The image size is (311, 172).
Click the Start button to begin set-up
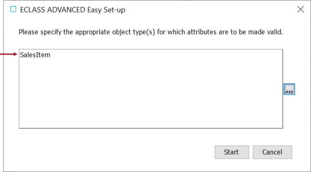pos(232,152)
